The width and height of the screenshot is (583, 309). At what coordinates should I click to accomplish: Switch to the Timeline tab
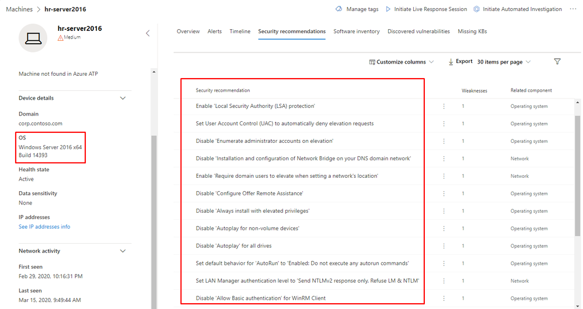coord(240,31)
